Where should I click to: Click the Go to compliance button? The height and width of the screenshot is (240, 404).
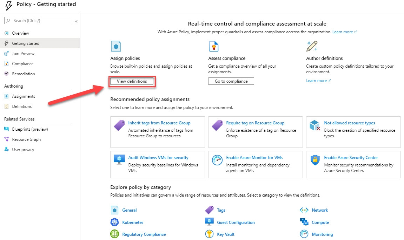tap(231, 81)
